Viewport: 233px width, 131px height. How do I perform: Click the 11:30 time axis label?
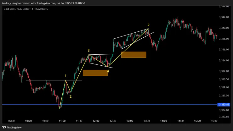(79, 121)
